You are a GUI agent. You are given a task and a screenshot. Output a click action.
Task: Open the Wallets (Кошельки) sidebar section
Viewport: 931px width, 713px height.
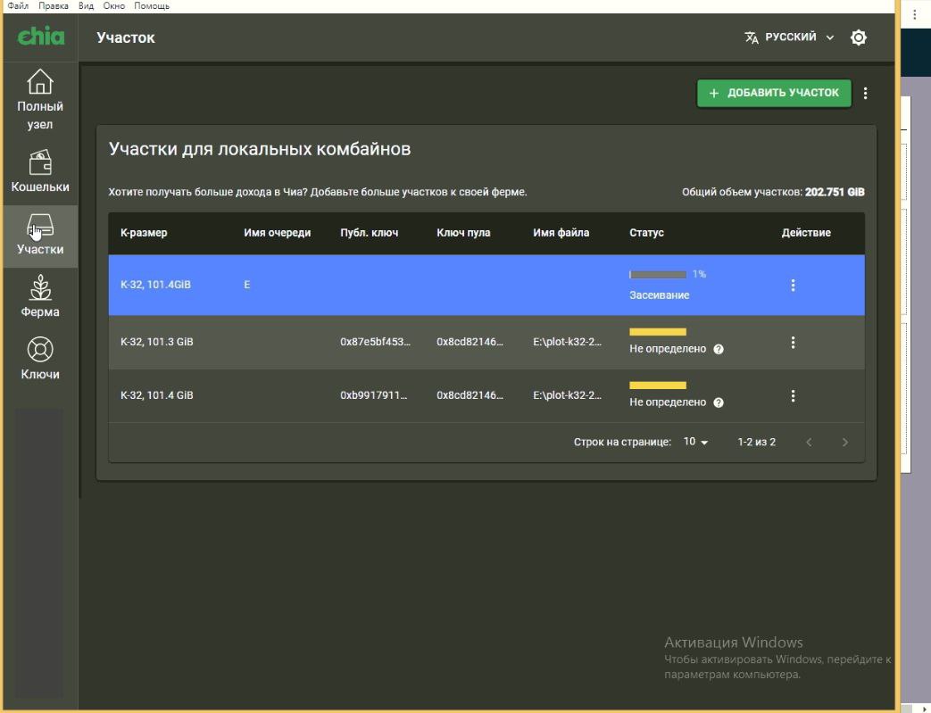point(40,171)
